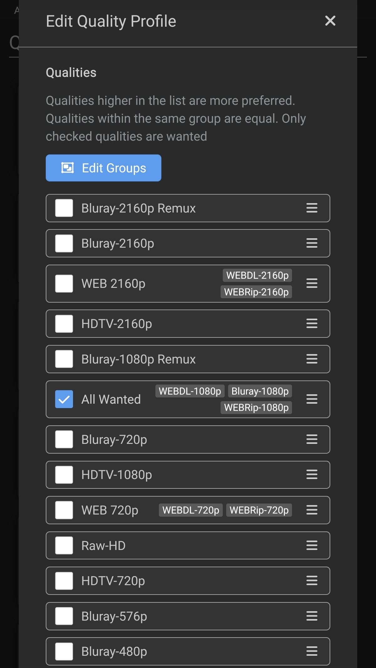Grab the handle icon on All Wanted row
This screenshot has height=668, width=376.
coord(312,399)
